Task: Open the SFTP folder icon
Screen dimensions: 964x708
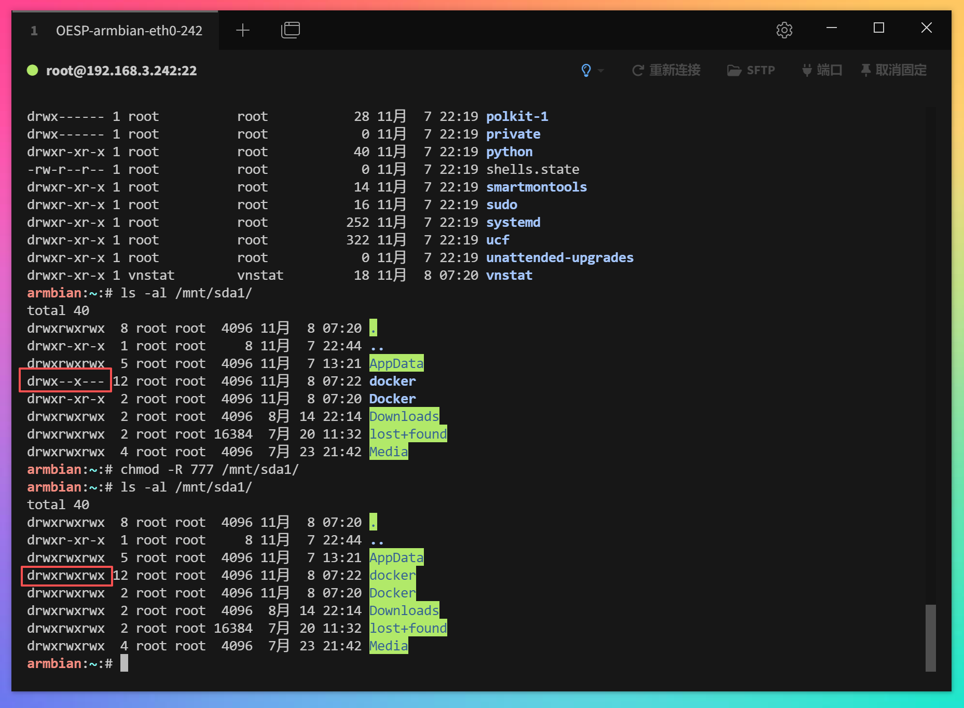Action: pos(734,71)
